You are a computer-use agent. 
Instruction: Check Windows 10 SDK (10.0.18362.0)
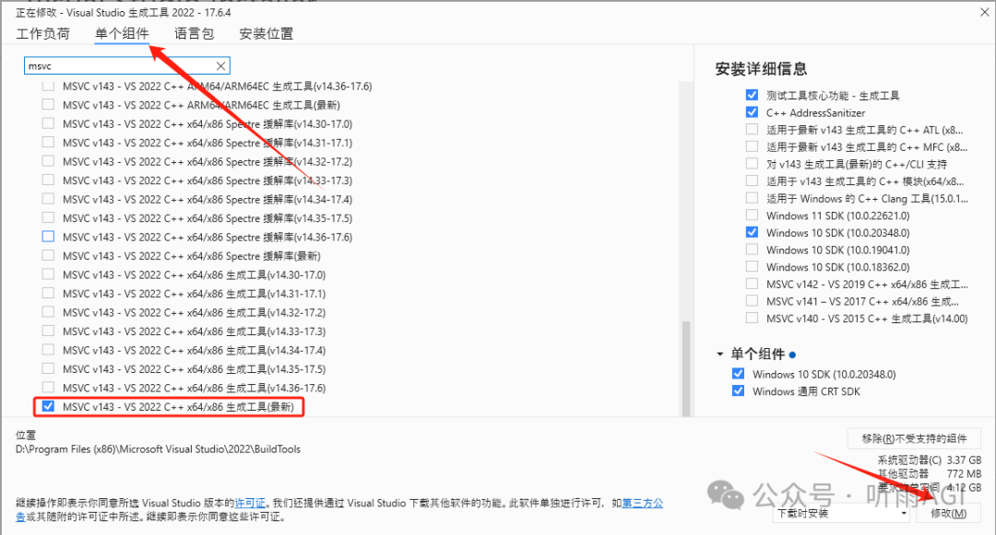coord(753,266)
